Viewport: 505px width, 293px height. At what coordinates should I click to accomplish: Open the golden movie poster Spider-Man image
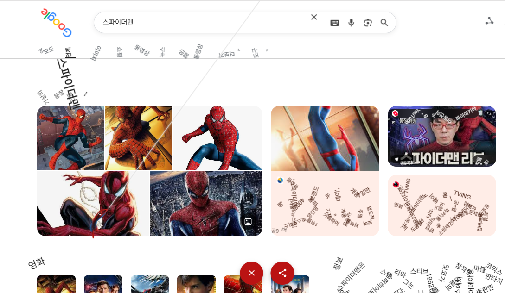tap(139, 138)
